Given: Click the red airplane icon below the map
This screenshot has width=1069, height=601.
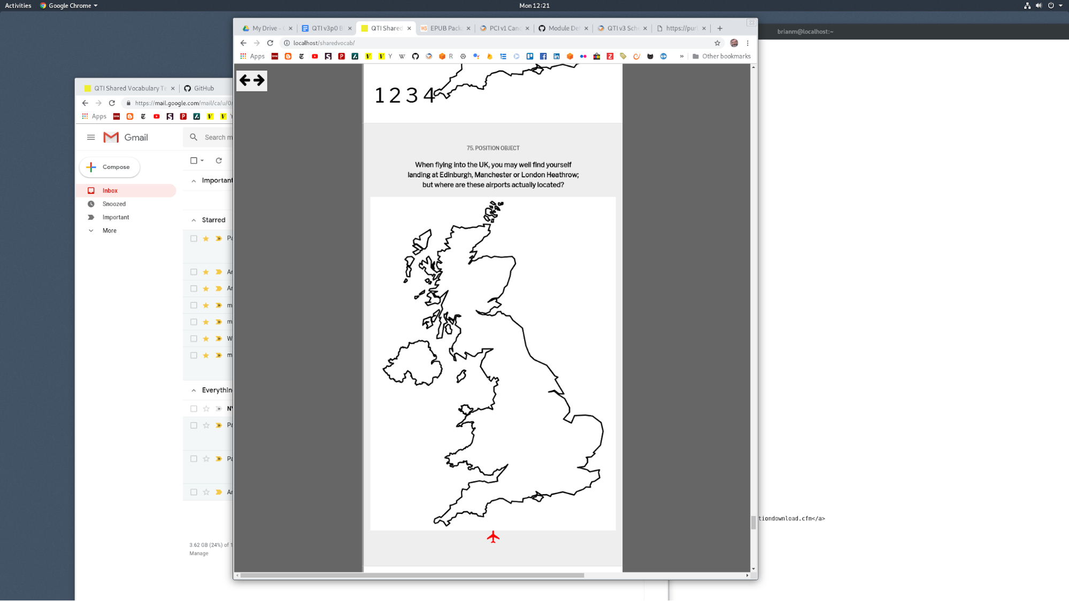Looking at the screenshot, I should point(493,537).
